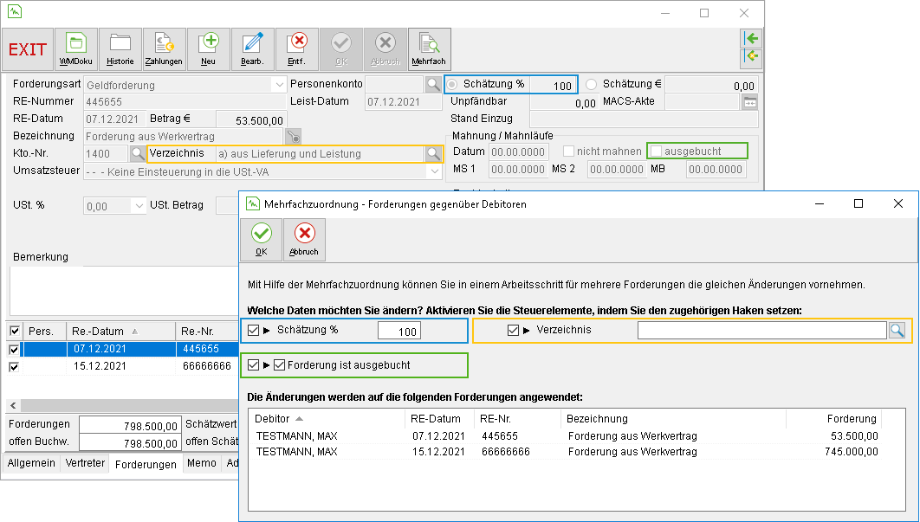Switch to the Memo tab

click(x=202, y=463)
